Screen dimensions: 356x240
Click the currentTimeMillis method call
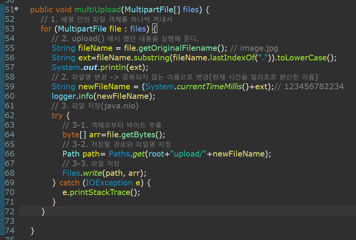coord(209,87)
